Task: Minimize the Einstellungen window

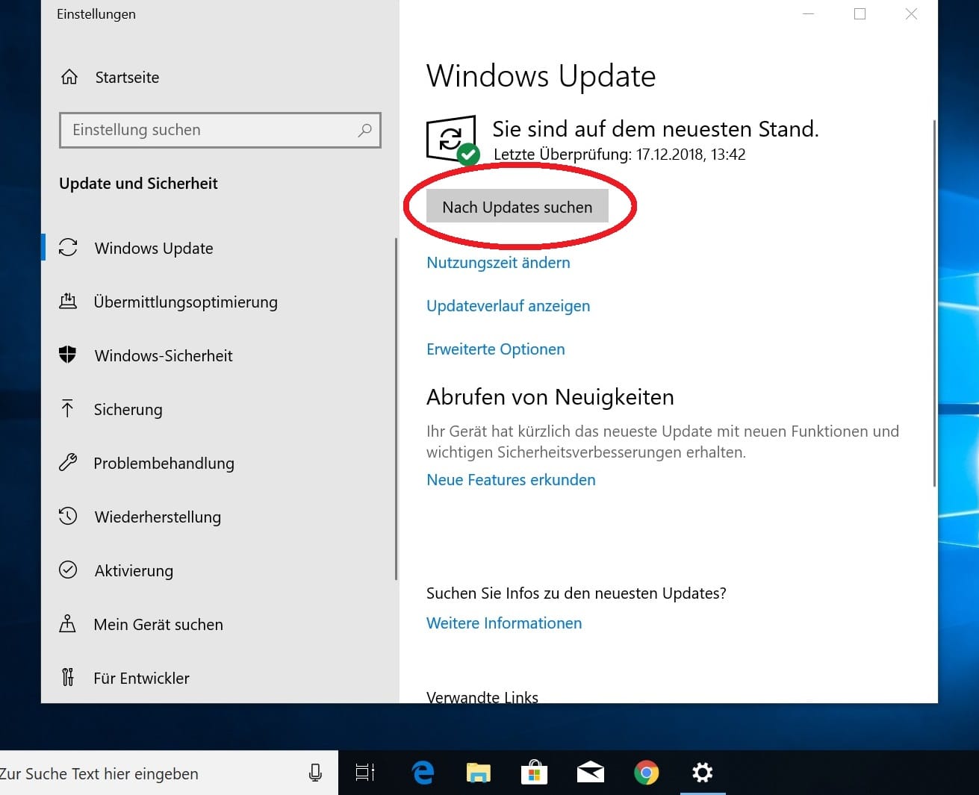Action: [808, 13]
